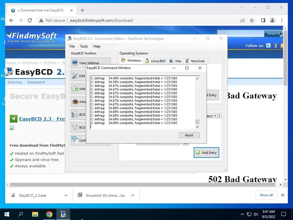Click the Useful Utilities icon
Viewport: 293px width, 220px height.
tap(75, 140)
